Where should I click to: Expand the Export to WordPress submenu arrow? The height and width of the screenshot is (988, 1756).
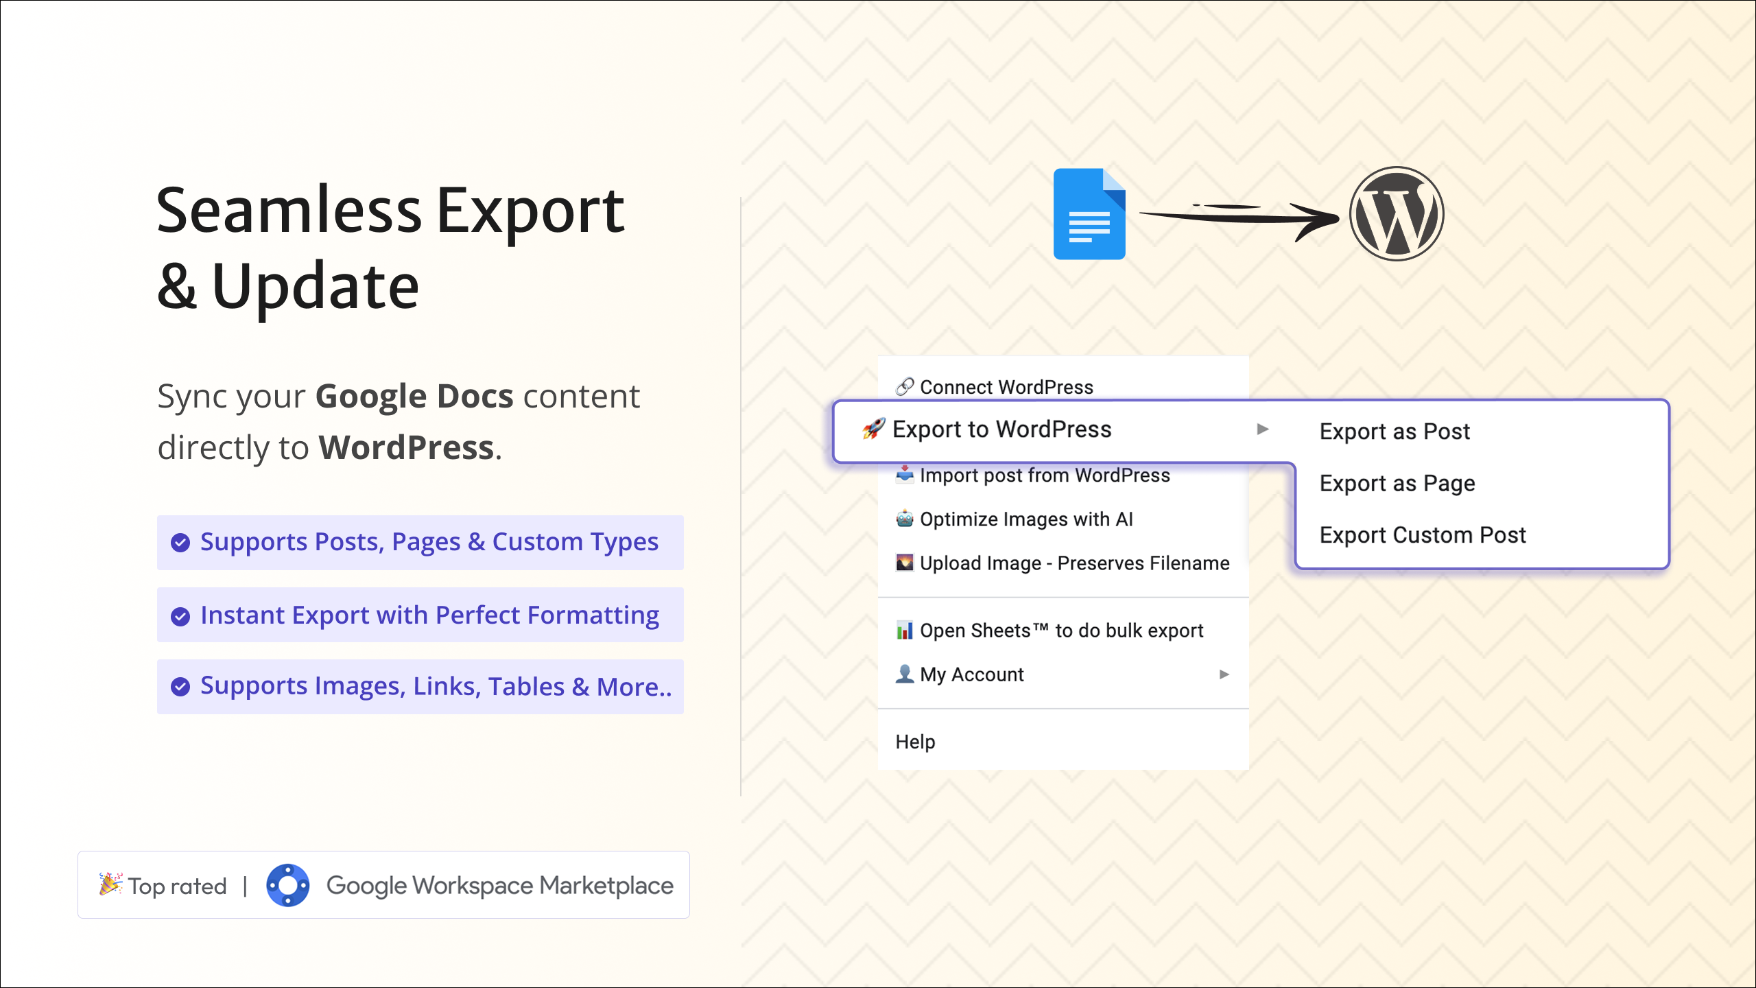1263,429
